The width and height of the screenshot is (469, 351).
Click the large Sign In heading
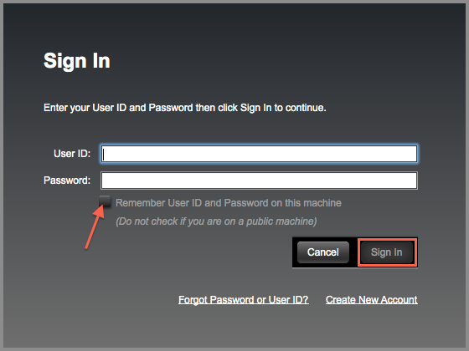pyautogui.click(x=77, y=61)
